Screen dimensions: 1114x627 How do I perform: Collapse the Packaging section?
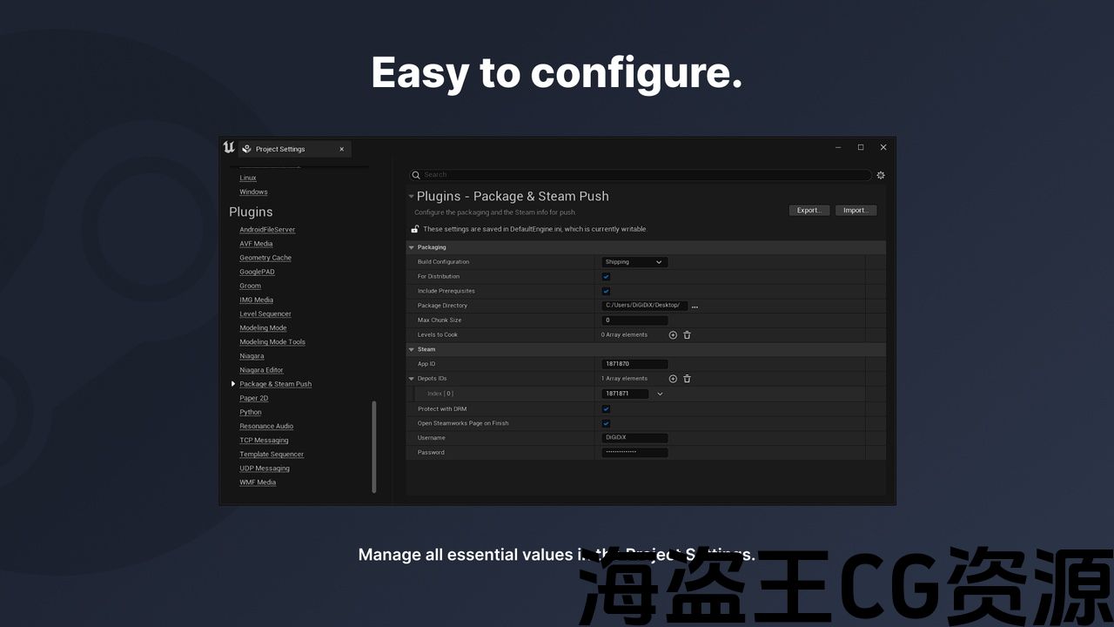(x=412, y=247)
